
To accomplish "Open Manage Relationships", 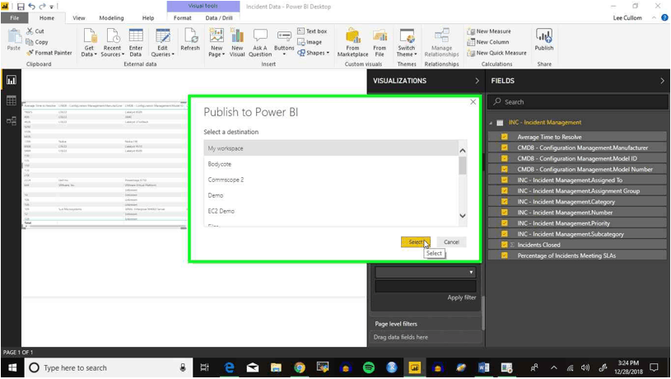I will (441, 42).
